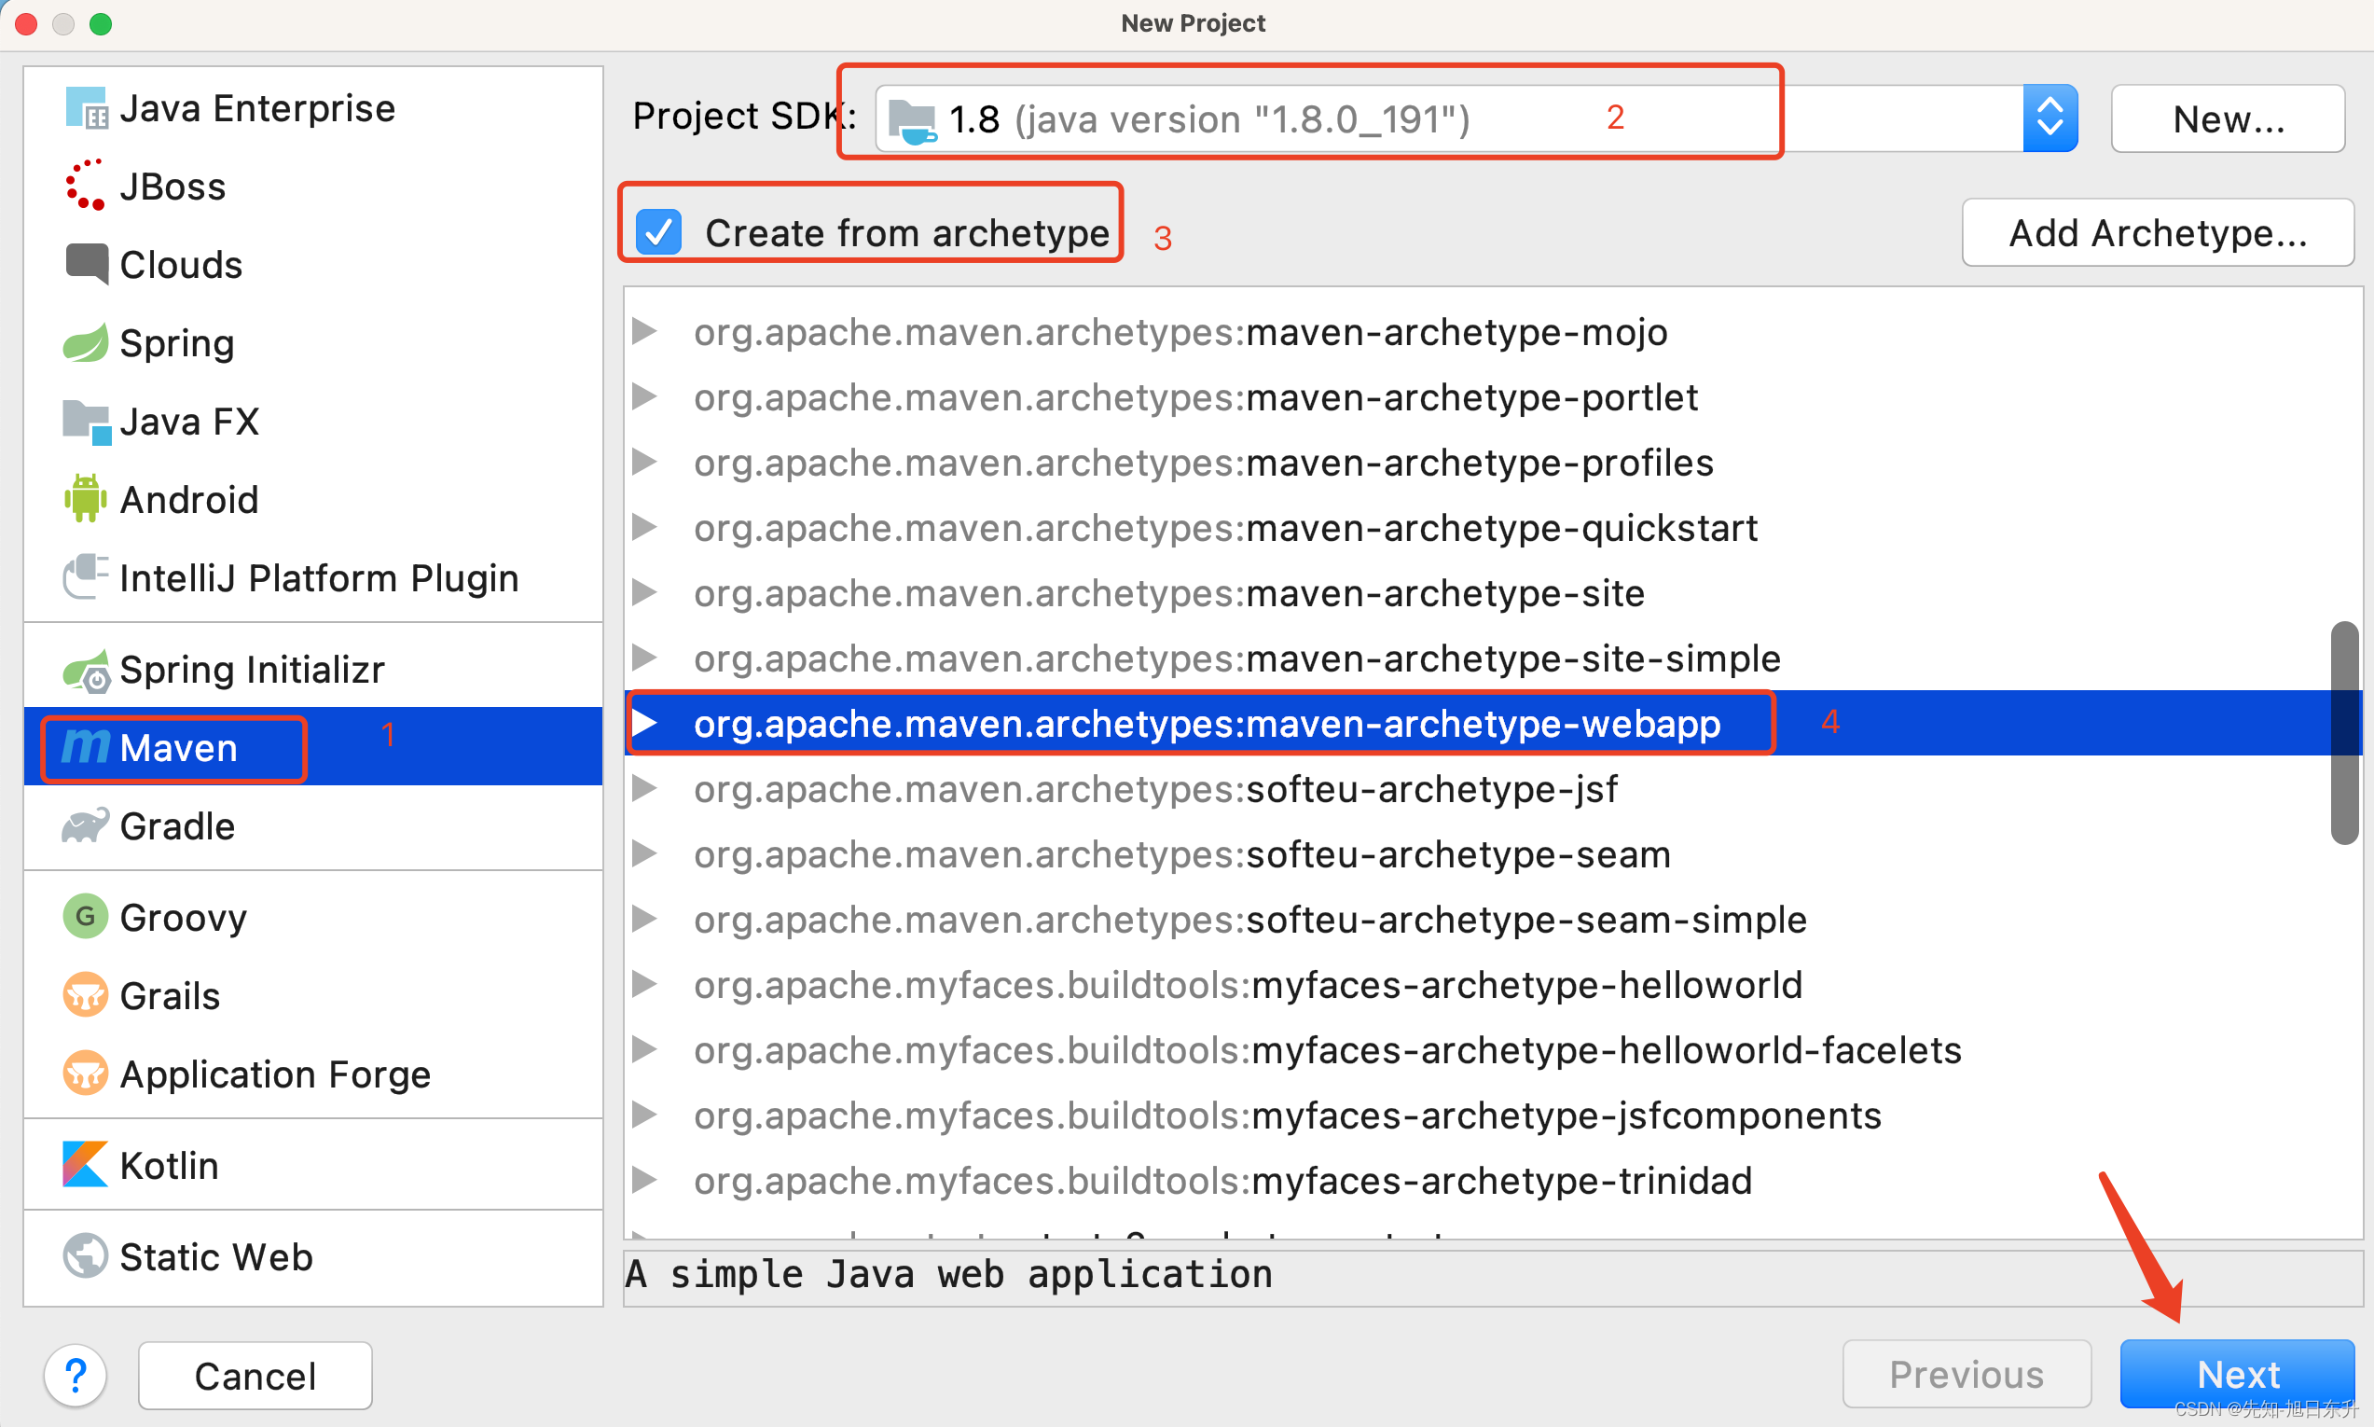Image resolution: width=2374 pixels, height=1427 pixels.
Task: Click the Application Forge icon
Action: [86, 1074]
